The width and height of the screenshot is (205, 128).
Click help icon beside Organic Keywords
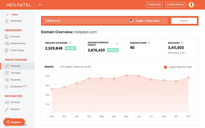click(x=70, y=43)
